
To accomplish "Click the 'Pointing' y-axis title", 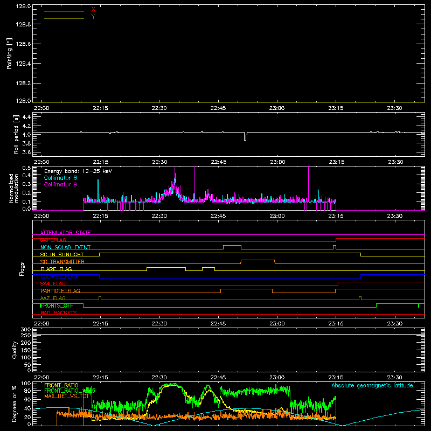I will tap(10, 53).
